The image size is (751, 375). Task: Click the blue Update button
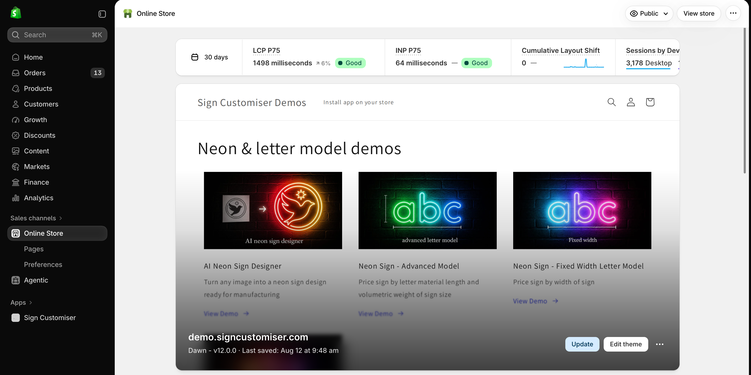point(582,344)
